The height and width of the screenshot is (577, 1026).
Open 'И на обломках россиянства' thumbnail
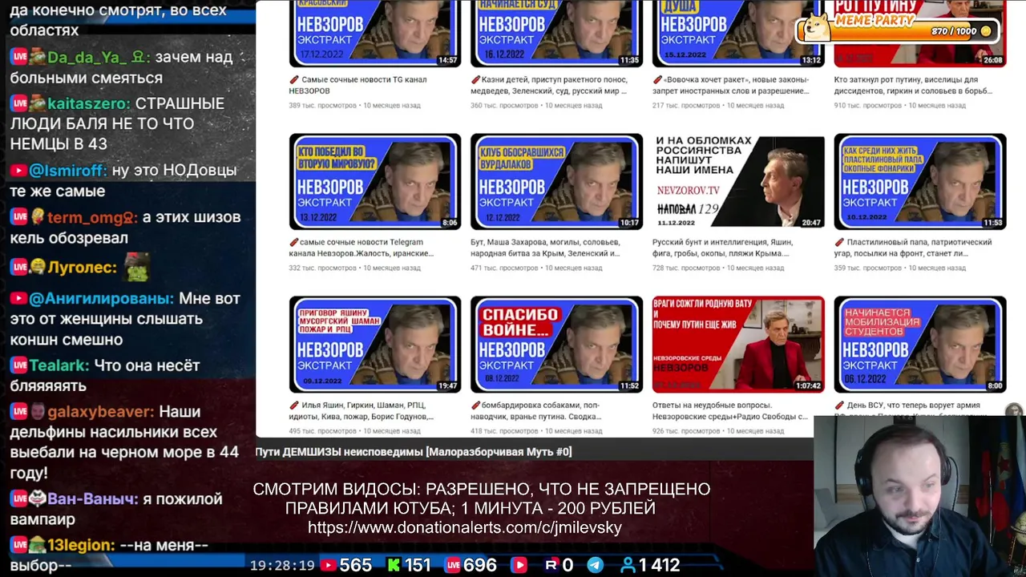[738, 182]
